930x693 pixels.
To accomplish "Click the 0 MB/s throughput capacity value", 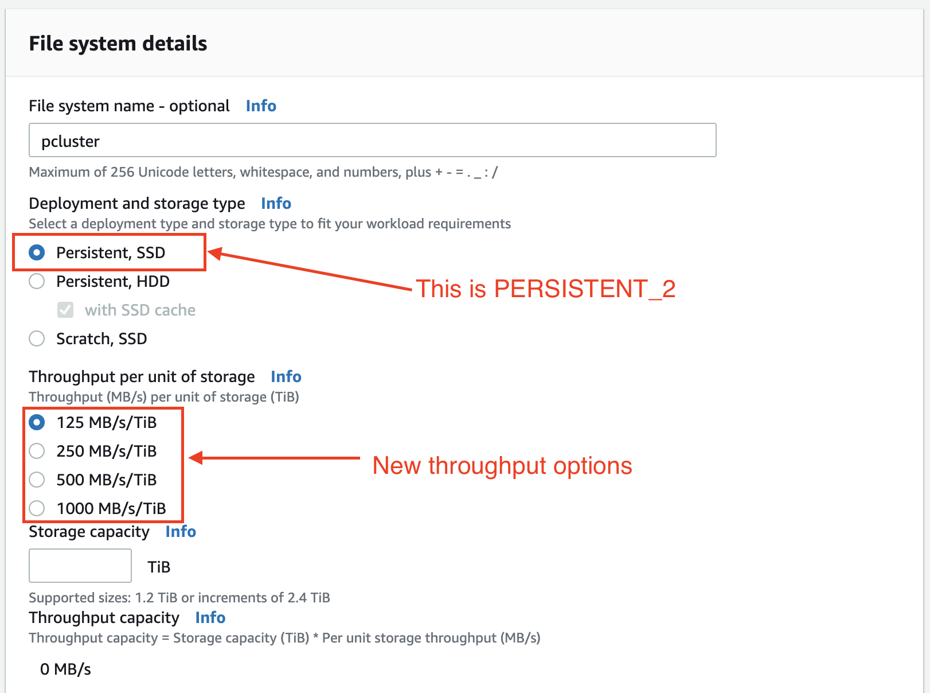I will (x=65, y=669).
